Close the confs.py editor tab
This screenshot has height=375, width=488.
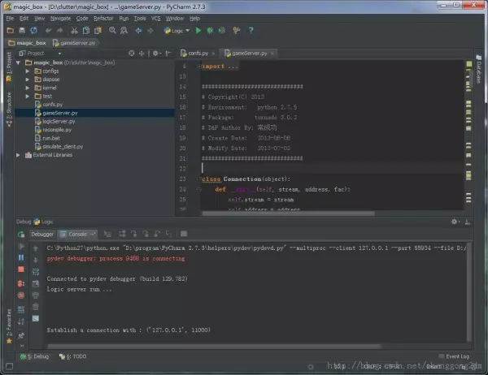pos(213,54)
